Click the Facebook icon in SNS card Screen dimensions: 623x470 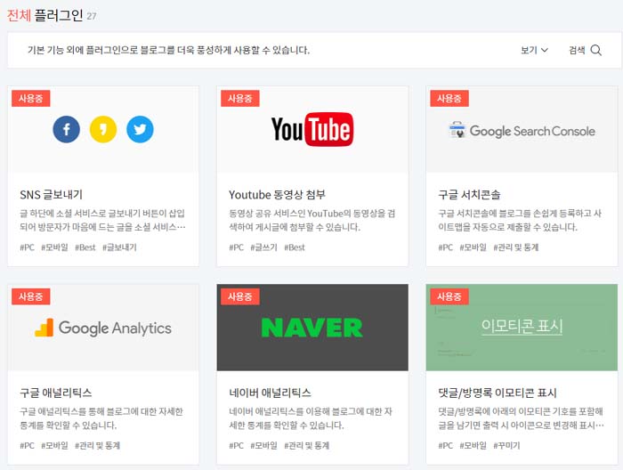(x=67, y=130)
